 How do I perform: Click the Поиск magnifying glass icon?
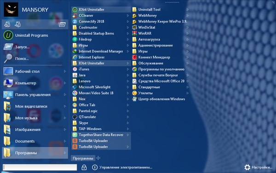[x=8, y=58]
